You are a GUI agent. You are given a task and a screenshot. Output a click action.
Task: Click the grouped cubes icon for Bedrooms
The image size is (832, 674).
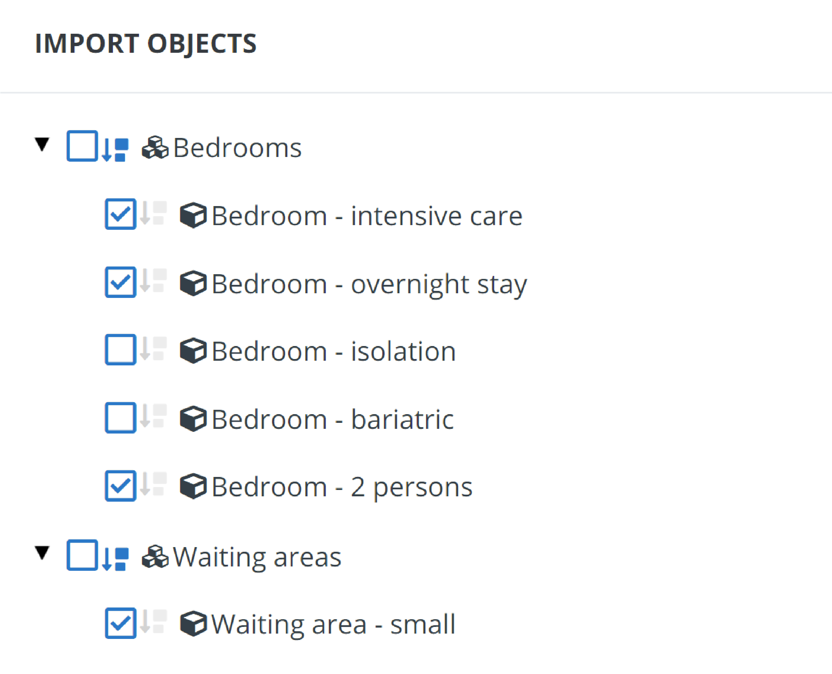click(x=155, y=148)
